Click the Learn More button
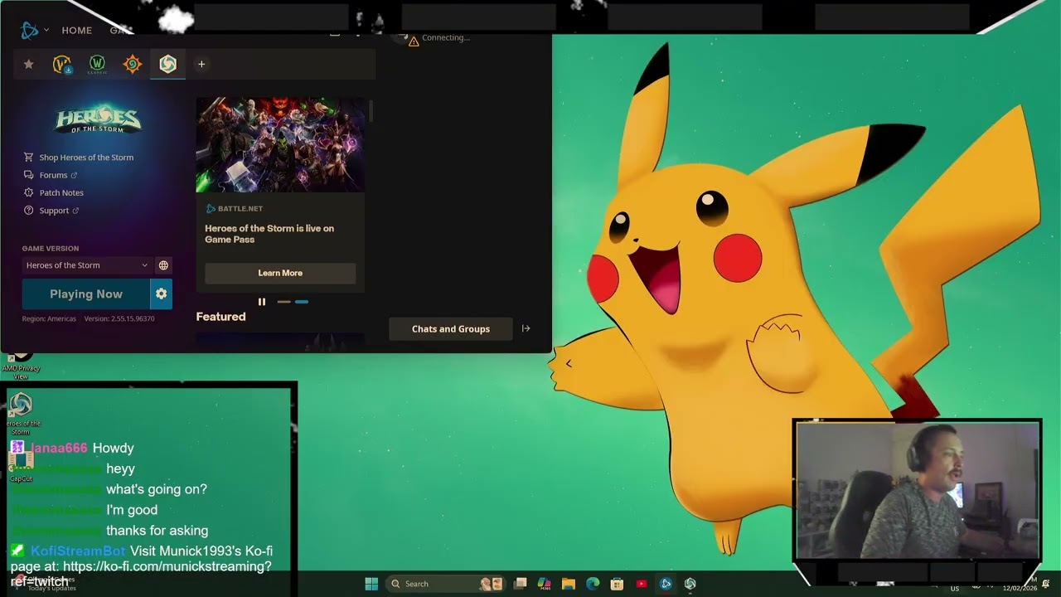 280,273
